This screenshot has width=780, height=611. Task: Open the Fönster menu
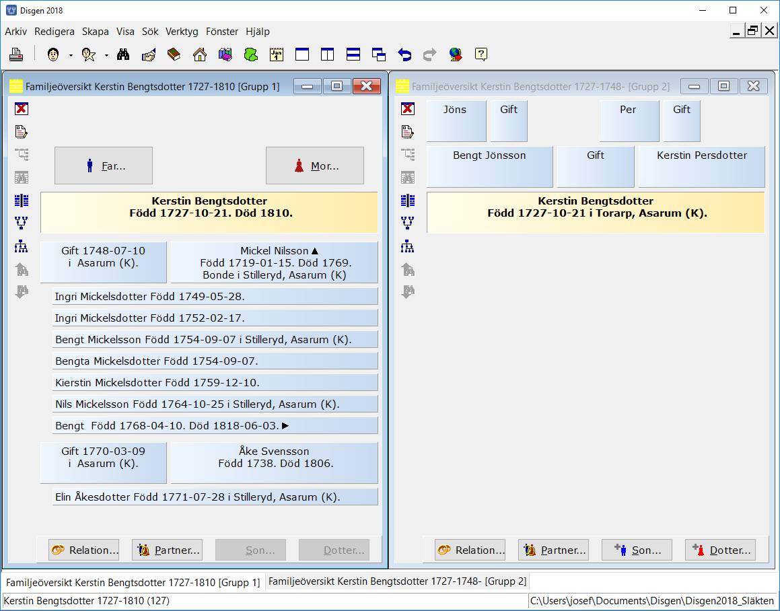pyautogui.click(x=222, y=32)
